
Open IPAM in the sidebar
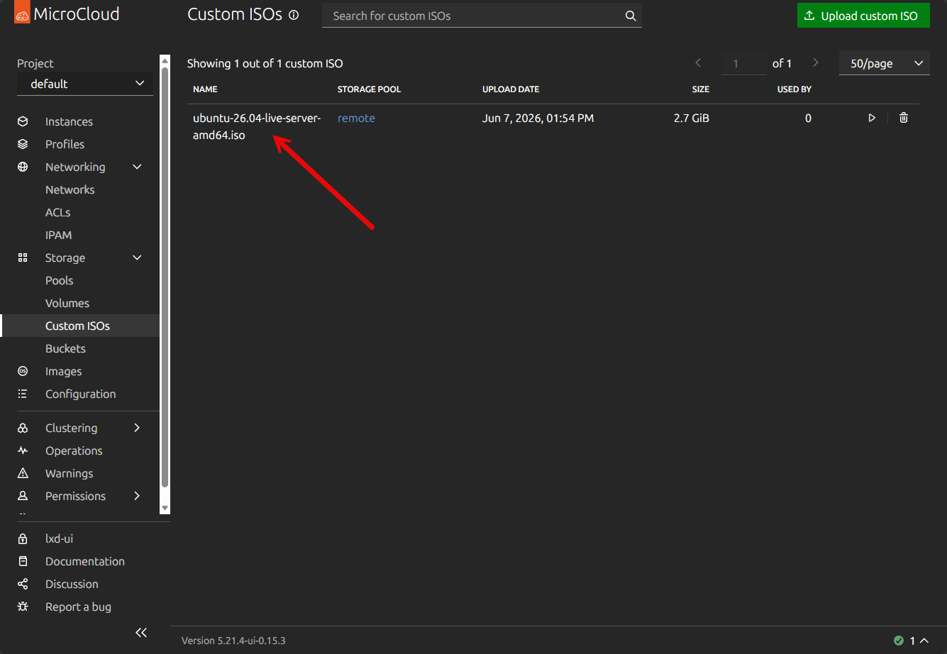(58, 235)
